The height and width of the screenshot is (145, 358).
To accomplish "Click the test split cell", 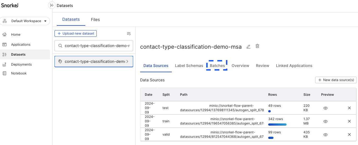I will [166, 108].
